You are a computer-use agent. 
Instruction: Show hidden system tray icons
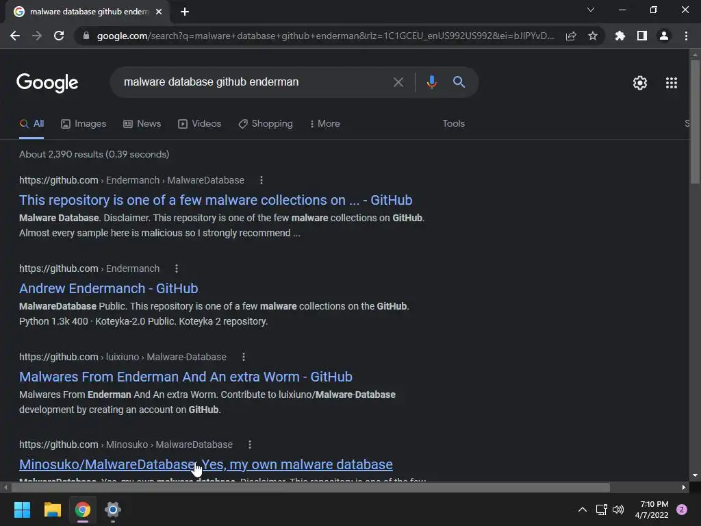[582, 510]
